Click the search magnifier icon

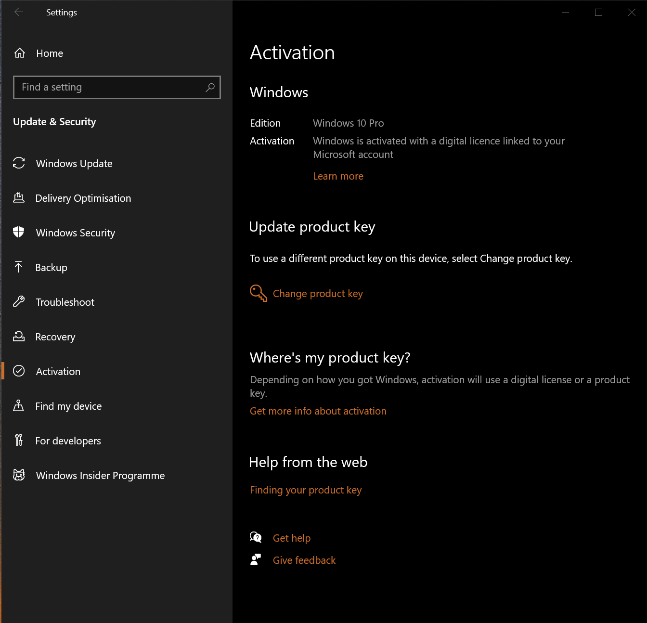210,87
